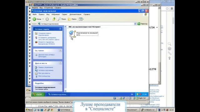Select the Подключение по локальной сети icon

coord(72,34)
